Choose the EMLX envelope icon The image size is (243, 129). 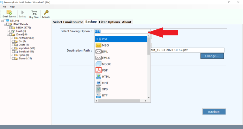(98, 58)
